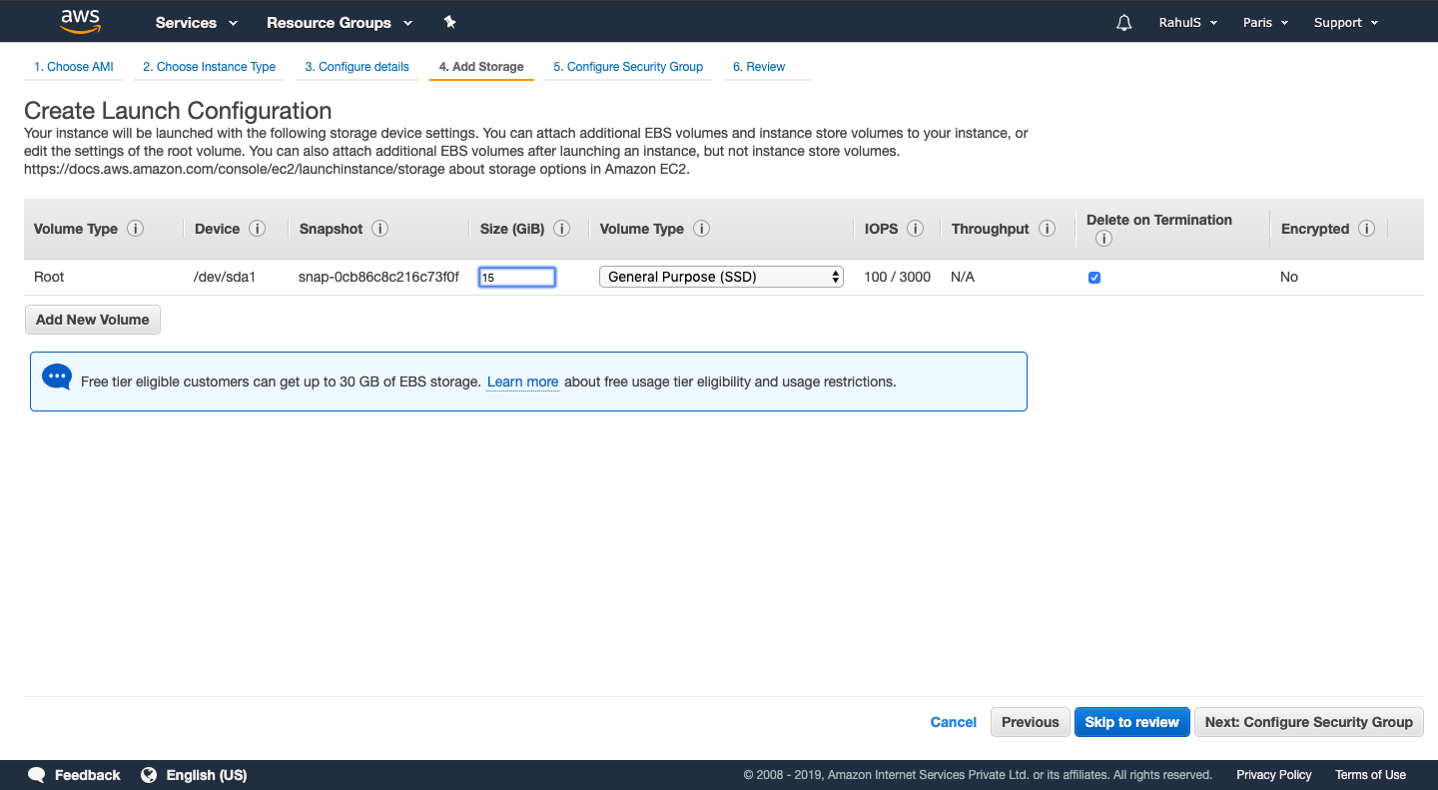Click the info icon next to Encrypted
The width and height of the screenshot is (1438, 790).
1366,229
